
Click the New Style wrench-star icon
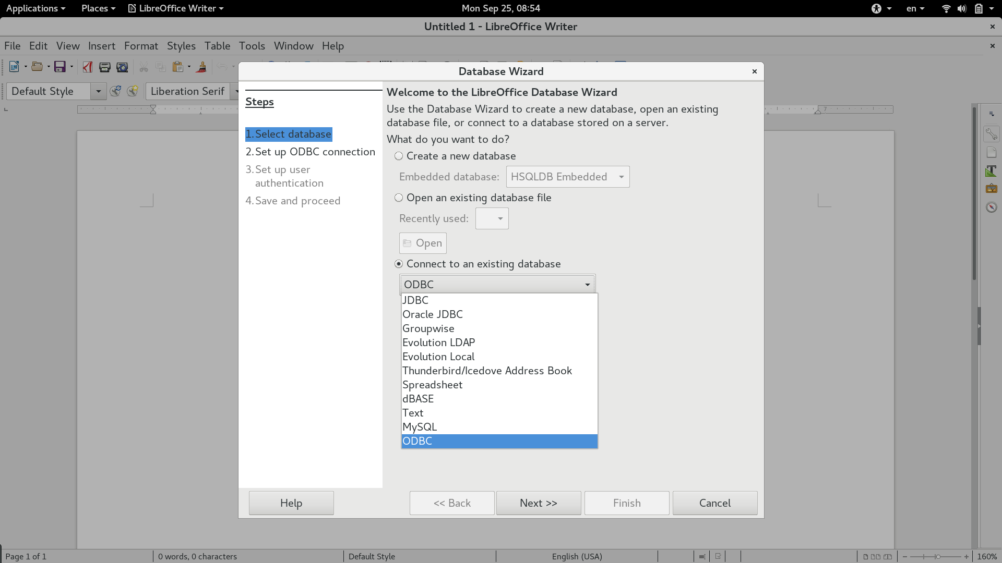(133, 91)
